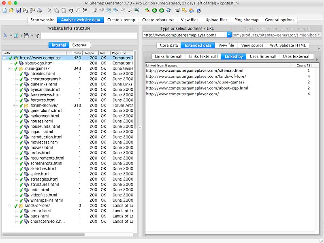Open the View source tab
The height and width of the screenshot is (243, 324).
252,45
